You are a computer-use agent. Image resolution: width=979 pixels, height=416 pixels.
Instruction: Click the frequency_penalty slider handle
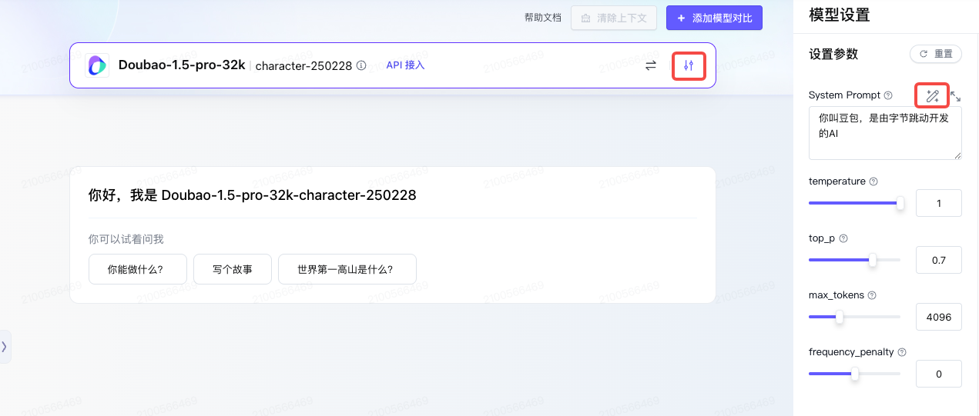pos(854,374)
